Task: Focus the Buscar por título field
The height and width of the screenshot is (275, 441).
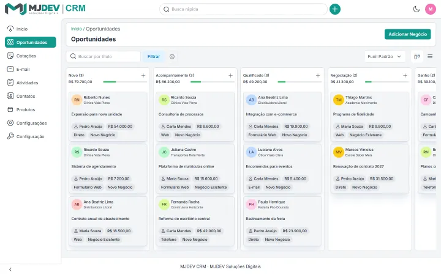Action: coord(104,56)
